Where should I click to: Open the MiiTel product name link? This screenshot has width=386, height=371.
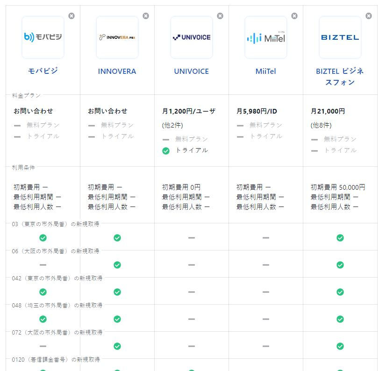(266, 71)
